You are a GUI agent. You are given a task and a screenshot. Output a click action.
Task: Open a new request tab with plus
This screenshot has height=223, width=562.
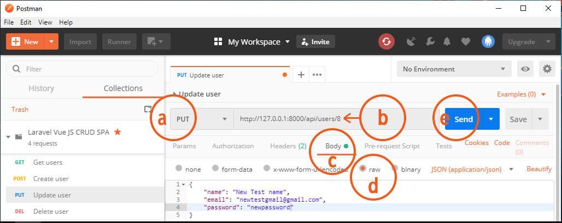(301, 75)
